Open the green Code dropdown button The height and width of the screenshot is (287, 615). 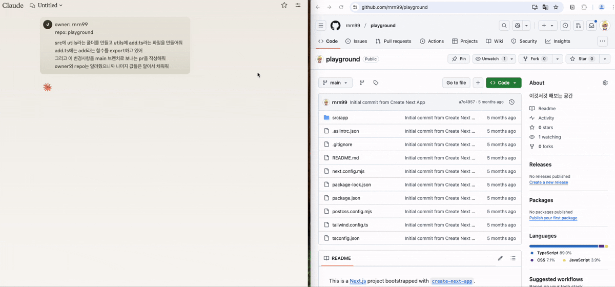coord(504,83)
